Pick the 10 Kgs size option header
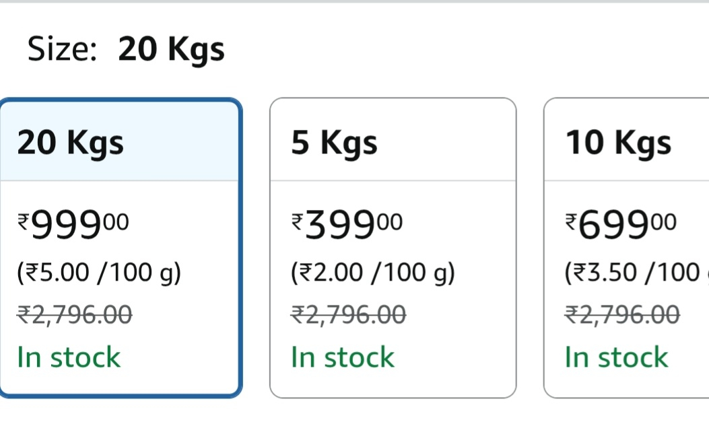709x424 pixels. [618, 143]
